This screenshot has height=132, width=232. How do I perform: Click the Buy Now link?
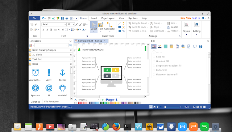click(186, 18)
